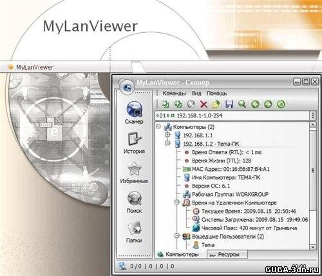Collapse the Вошедшие Пользователи (2) node
This screenshot has height=276, width=322.
tap(177, 236)
